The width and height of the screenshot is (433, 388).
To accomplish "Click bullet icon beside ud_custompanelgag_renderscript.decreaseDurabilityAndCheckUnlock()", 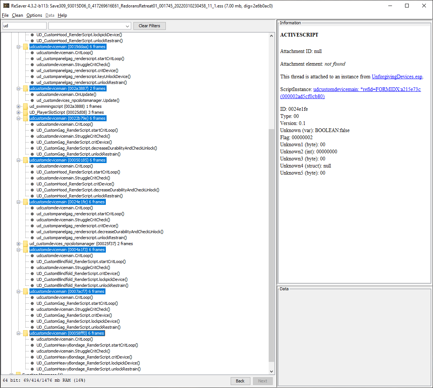I will (x=32, y=232).
